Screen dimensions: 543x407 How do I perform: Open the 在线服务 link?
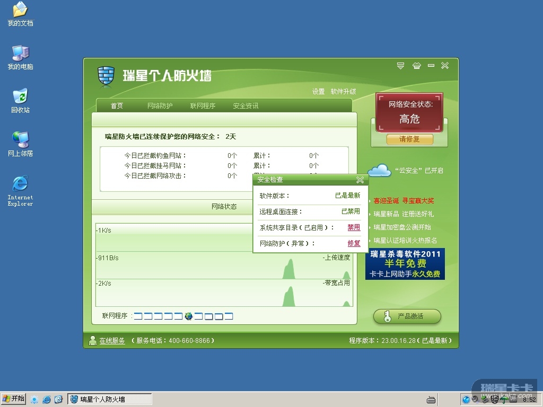click(112, 341)
